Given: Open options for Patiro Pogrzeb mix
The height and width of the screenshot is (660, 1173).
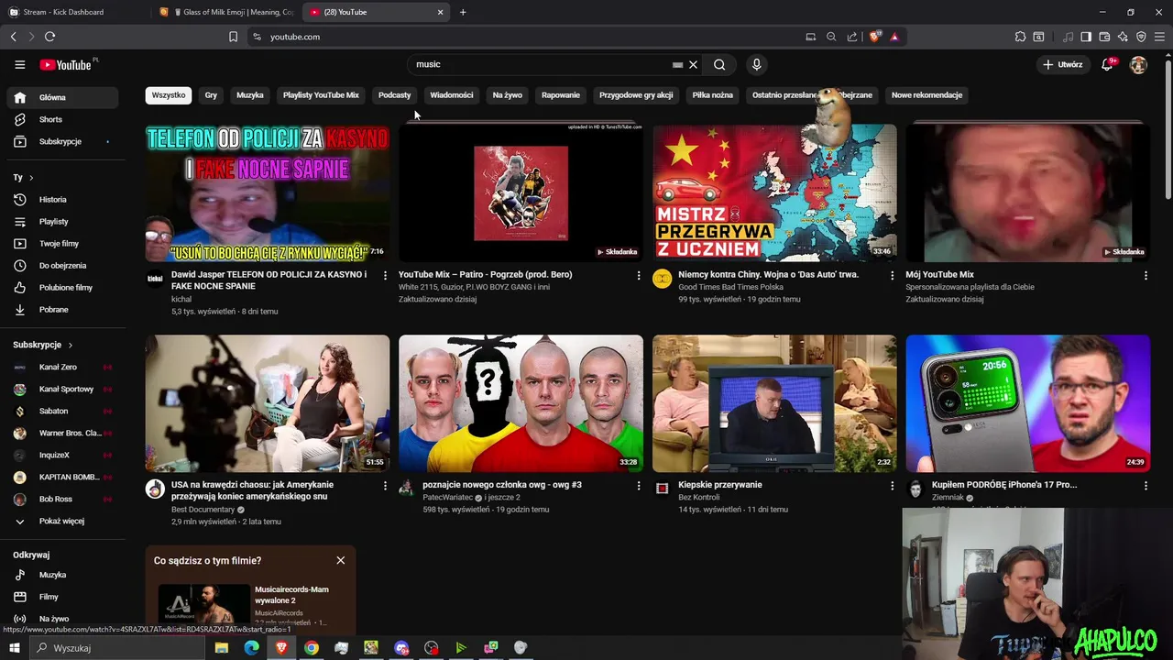Looking at the screenshot, I should 639,275.
